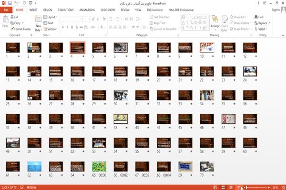The height and width of the screenshot is (190, 286).
Task: Switch to the TRANSITIONS tab
Action: [66, 10]
